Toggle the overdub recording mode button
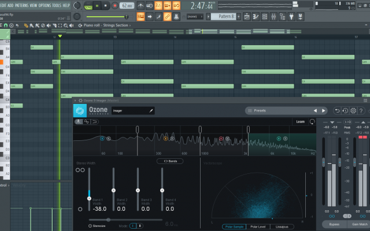The height and width of the screenshot is (231, 370). click(167, 6)
